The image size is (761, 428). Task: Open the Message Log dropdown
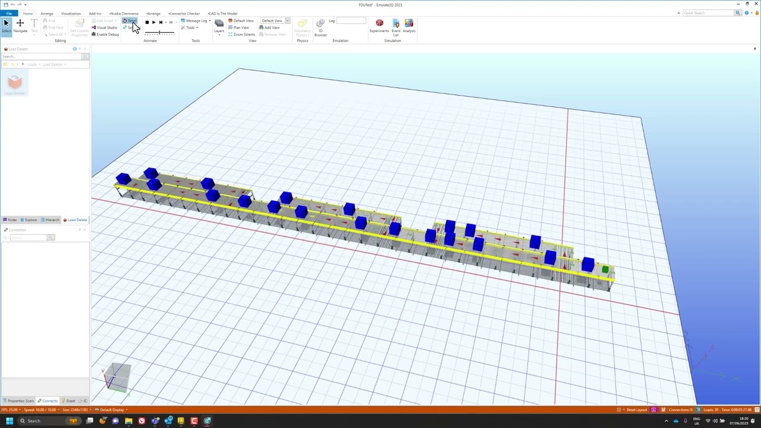point(196,21)
